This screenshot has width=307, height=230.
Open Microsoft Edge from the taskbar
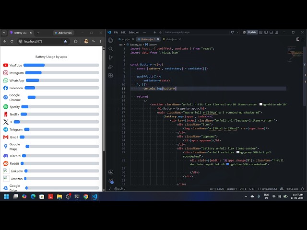33,196
